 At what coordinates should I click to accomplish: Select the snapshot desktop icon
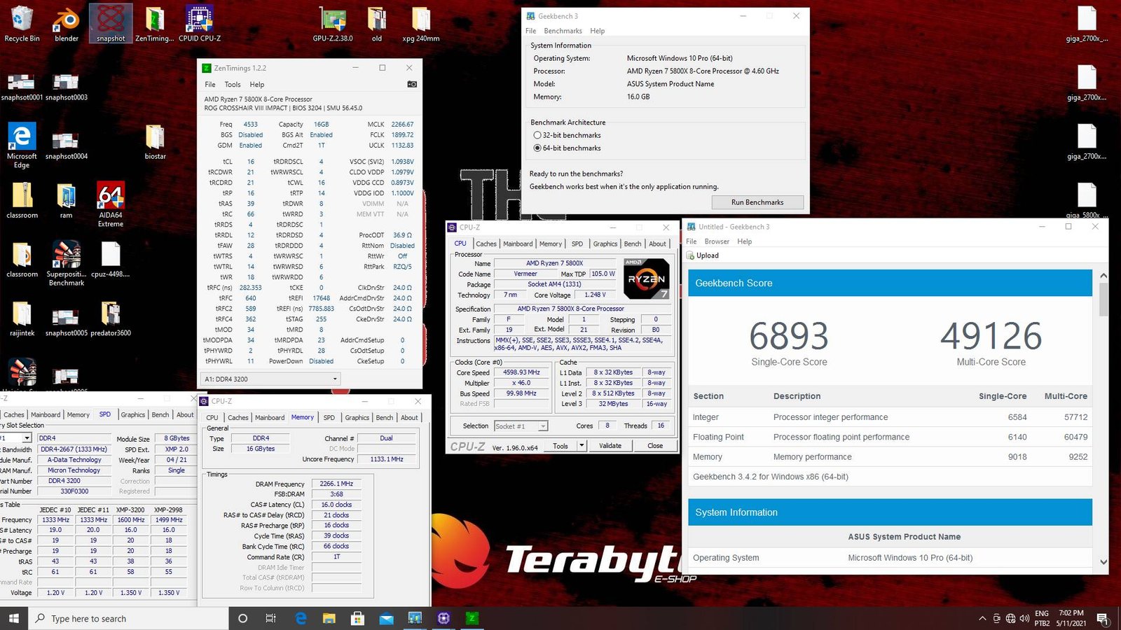coord(111,24)
